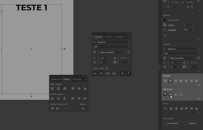
Task: Switch to the Pathfinder tab
Action: pos(77,79)
